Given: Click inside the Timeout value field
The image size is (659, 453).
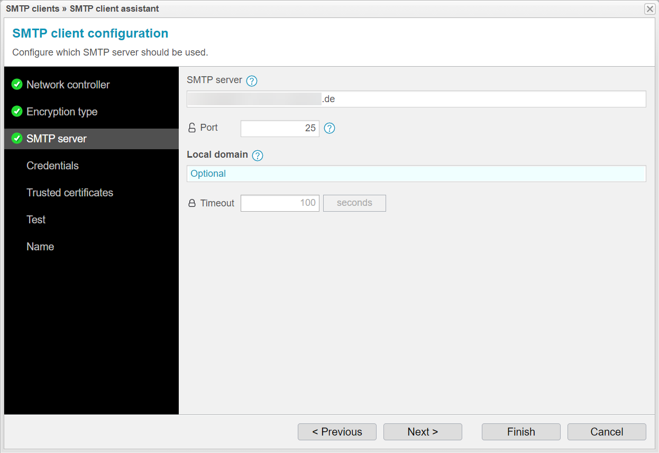Looking at the screenshot, I should point(279,203).
